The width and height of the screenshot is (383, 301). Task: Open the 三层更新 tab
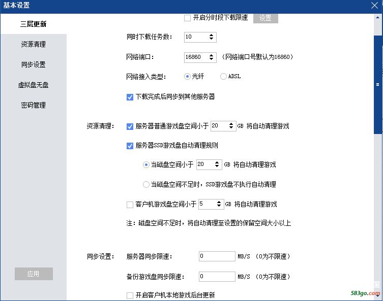click(34, 24)
